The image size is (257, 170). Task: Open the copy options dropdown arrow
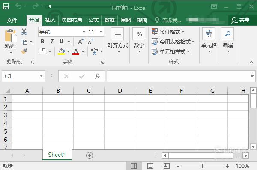point(31,42)
